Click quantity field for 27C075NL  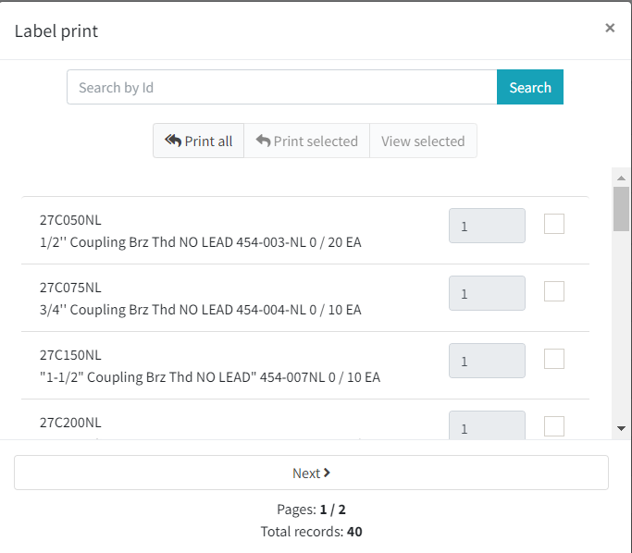click(487, 294)
